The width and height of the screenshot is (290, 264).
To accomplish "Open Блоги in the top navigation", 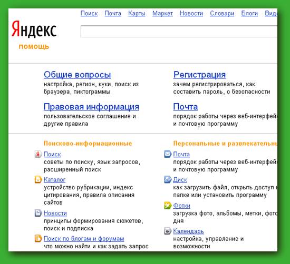I will [249, 14].
